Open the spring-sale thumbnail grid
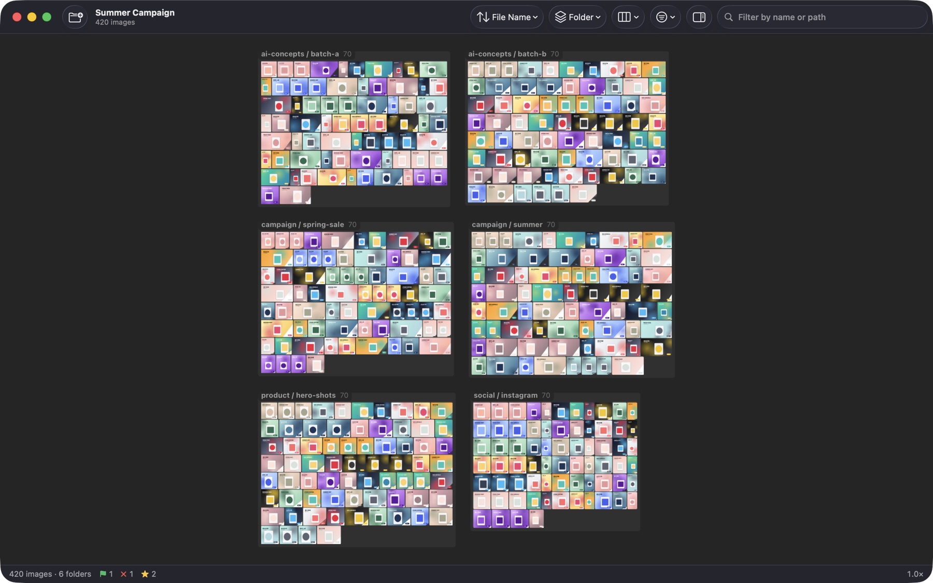The width and height of the screenshot is (933, 583). [356, 302]
